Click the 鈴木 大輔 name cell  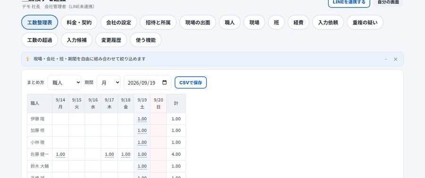[40, 166]
